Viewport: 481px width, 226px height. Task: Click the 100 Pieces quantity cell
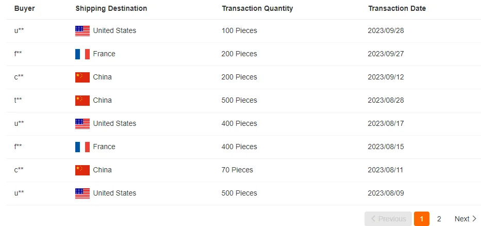point(239,31)
